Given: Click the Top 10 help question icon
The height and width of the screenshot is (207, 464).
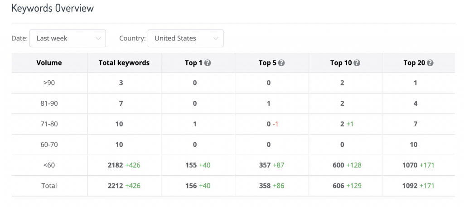Looking at the screenshot, I should pos(357,63).
